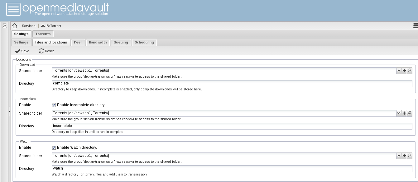The width and height of the screenshot is (418, 182).
Task: Add a shared folder for Incomplete
Action: pyautogui.click(x=404, y=113)
